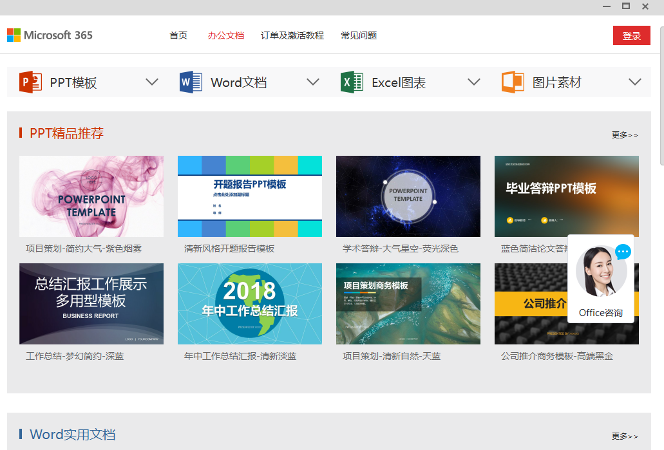Click the blue chat bubble icon
664x450 pixels.
click(x=623, y=252)
